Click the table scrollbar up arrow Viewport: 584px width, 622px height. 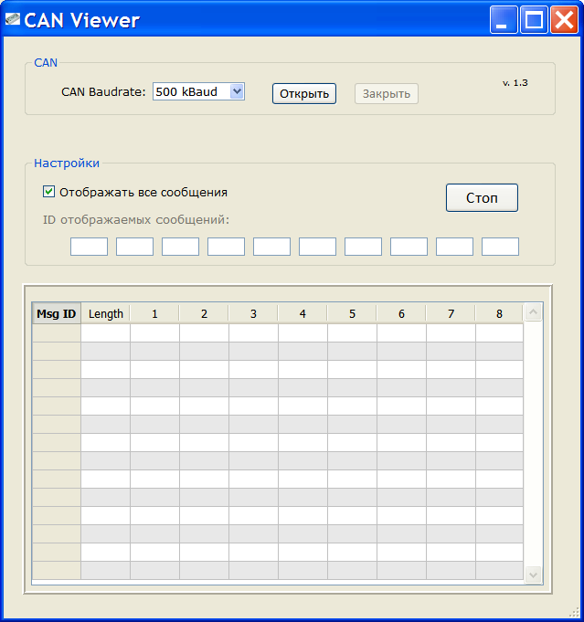tap(533, 312)
